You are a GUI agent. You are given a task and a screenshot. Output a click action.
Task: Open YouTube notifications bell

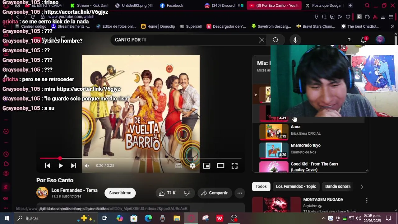363,40
